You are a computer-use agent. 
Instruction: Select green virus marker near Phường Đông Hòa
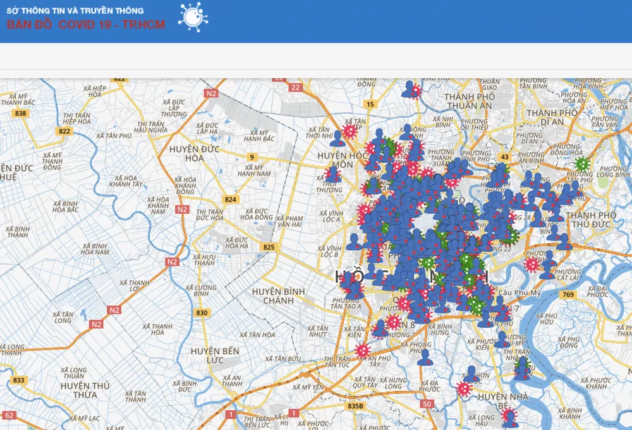582,164
